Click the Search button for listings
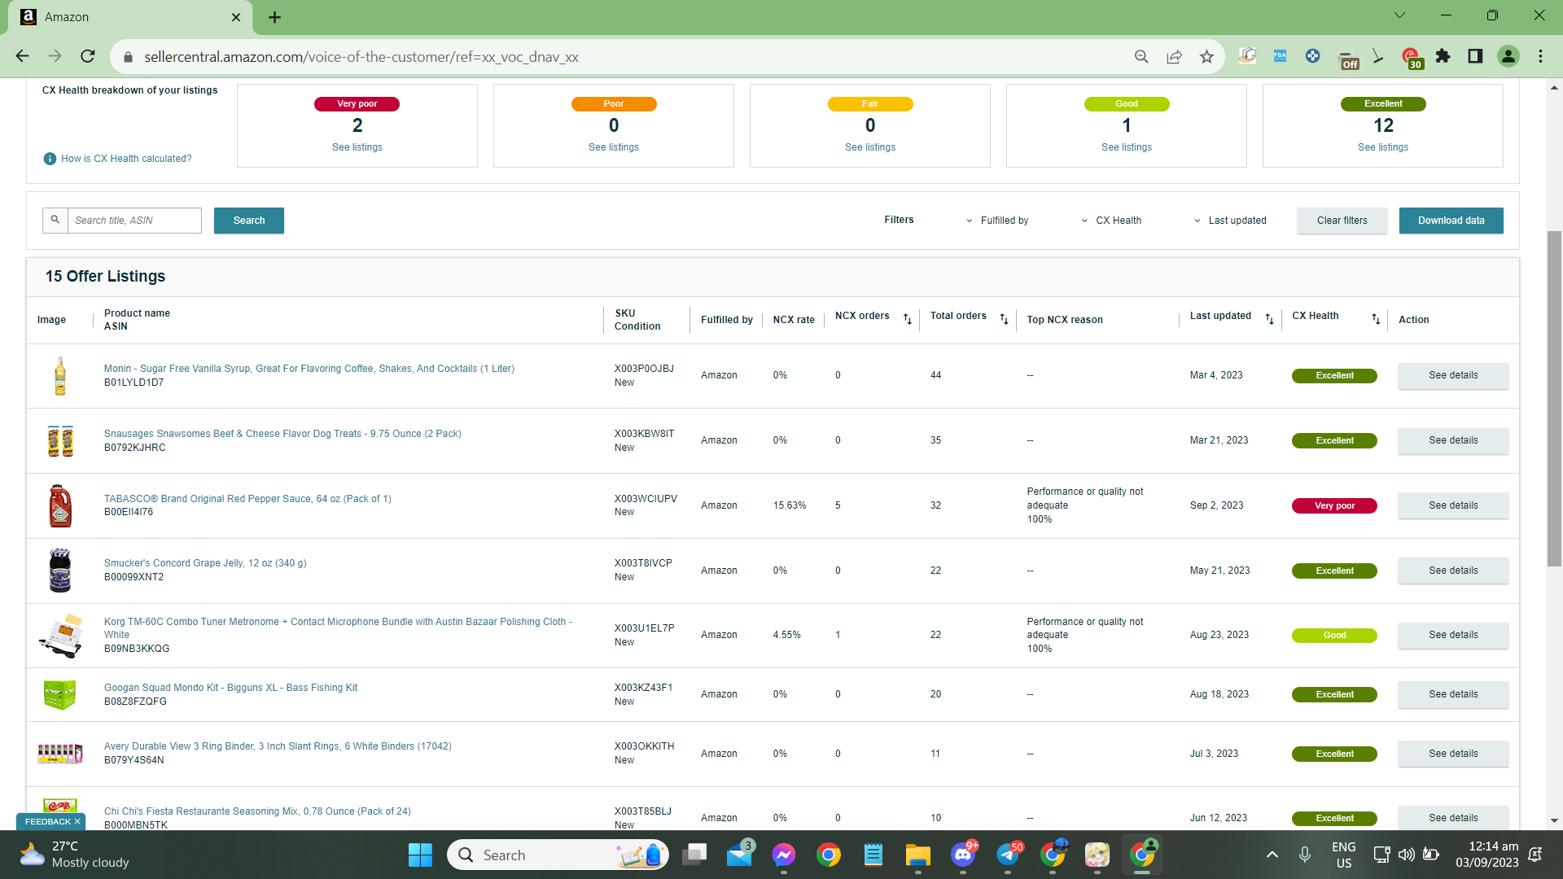Image resolution: width=1563 pixels, height=879 pixels. pyautogui.click(x=249, y=221)
